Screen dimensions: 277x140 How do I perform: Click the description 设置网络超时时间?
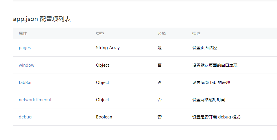[x=209, y=99]
